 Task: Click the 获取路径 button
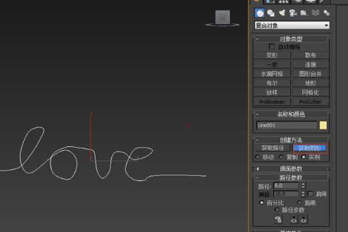pos(273,148)
